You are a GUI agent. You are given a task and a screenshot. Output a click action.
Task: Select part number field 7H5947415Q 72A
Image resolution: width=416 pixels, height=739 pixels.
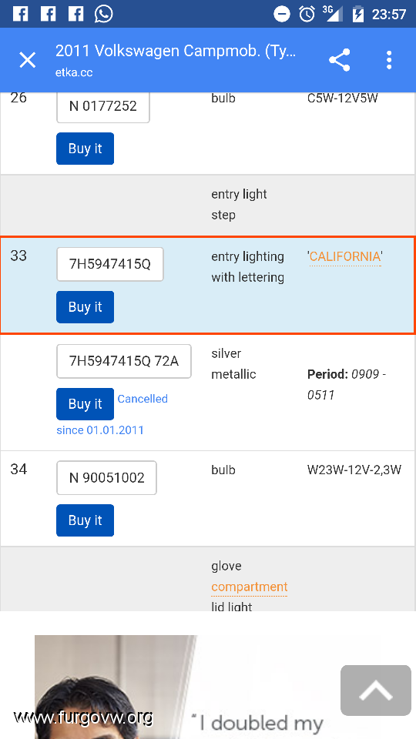(124, 361)
